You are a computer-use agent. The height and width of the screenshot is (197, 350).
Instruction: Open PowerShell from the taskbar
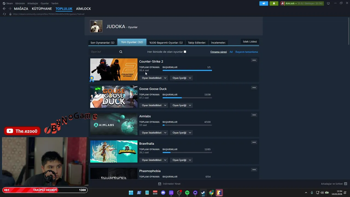pos(139,193)
